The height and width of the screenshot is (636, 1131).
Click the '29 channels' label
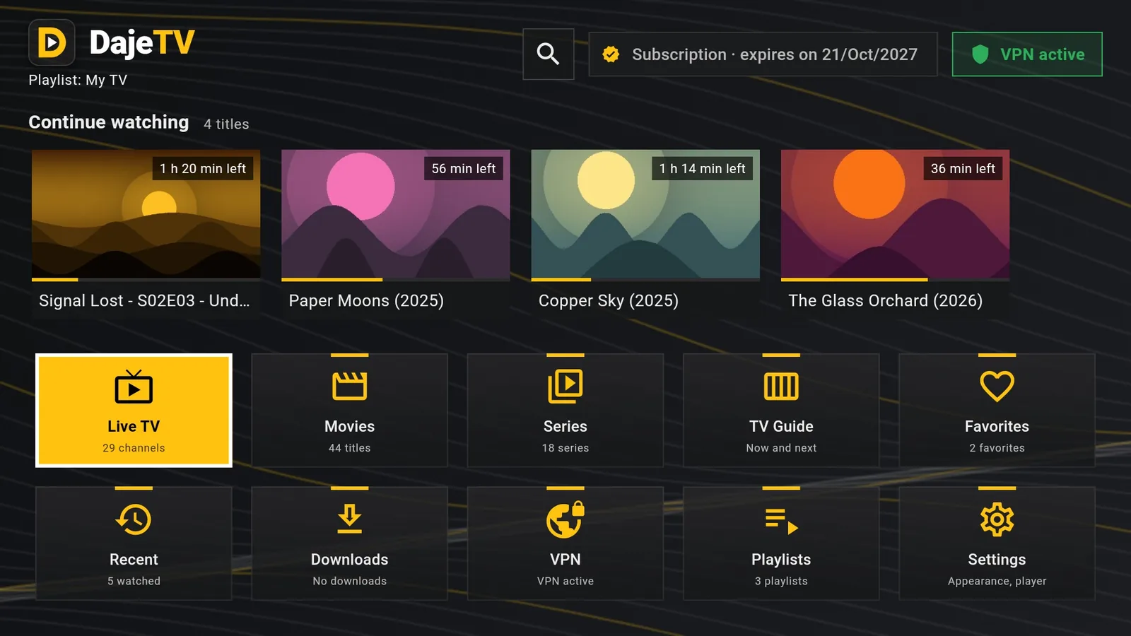pyautogui.click(x=134, y=448)
